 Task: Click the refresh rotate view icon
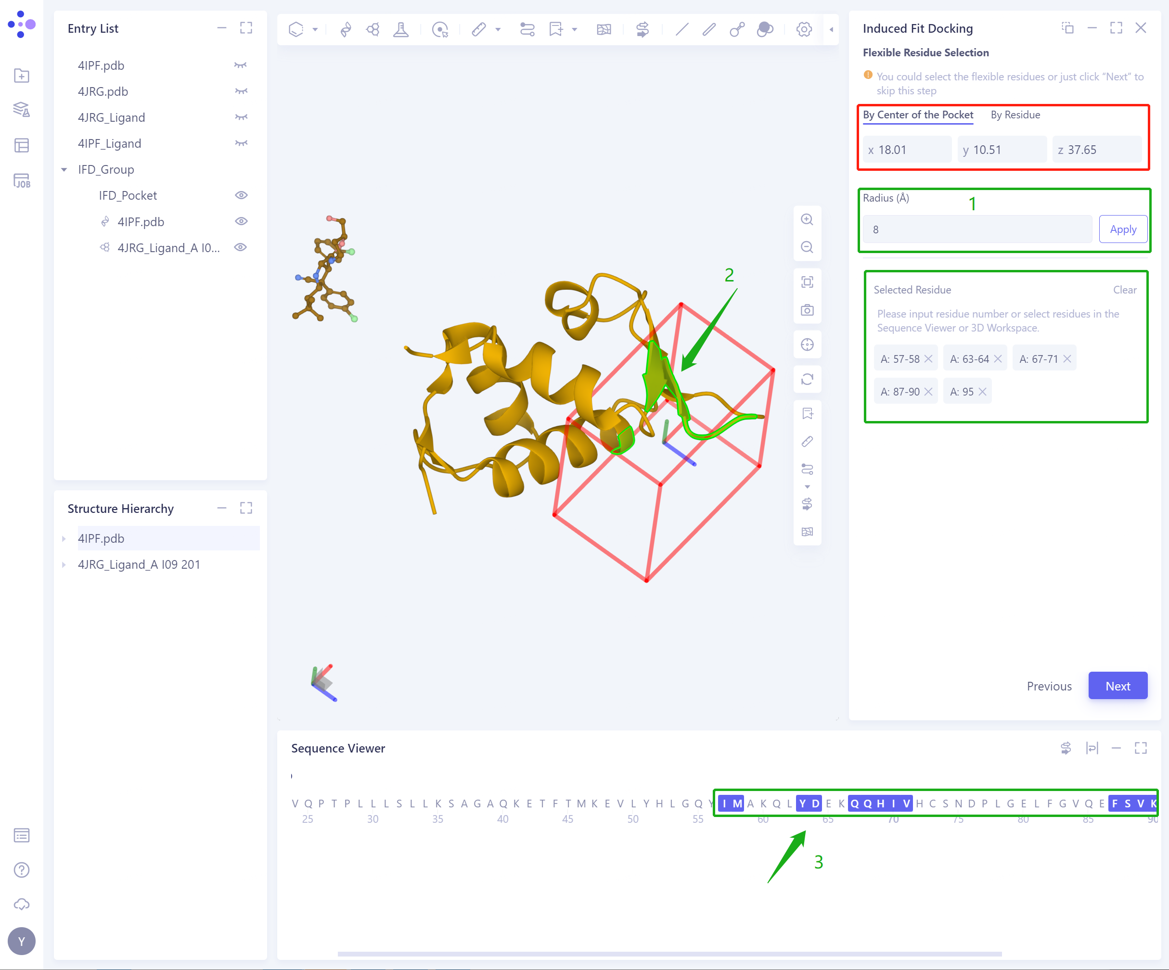coord(807,380)
